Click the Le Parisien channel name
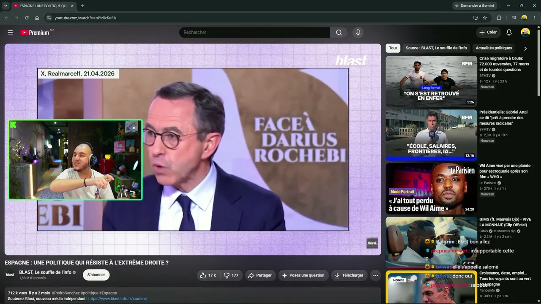Screen dimensions: 541x304 pos(488,183)
